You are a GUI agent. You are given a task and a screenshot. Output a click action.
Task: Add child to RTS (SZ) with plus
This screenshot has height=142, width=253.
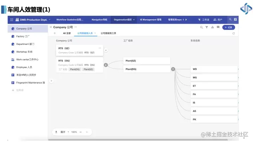click(x=106, y=50)
